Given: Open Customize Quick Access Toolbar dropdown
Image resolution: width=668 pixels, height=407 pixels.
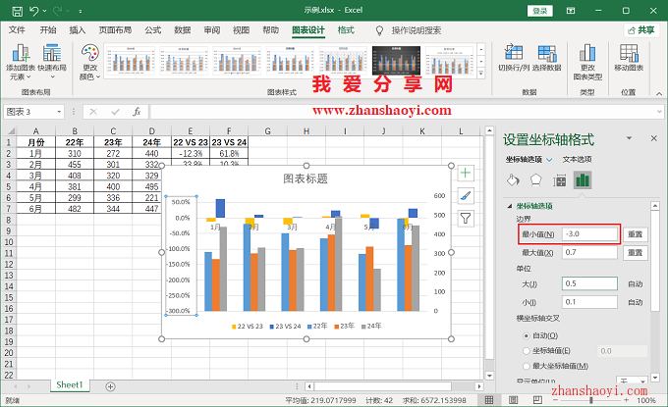Looking at the screenshot, I should coord(81,12).
